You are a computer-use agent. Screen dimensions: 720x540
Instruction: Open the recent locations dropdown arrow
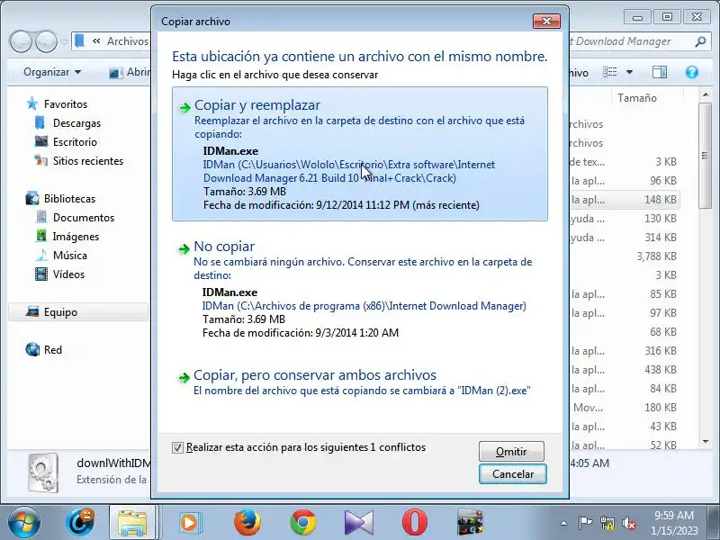coord(64,41)
